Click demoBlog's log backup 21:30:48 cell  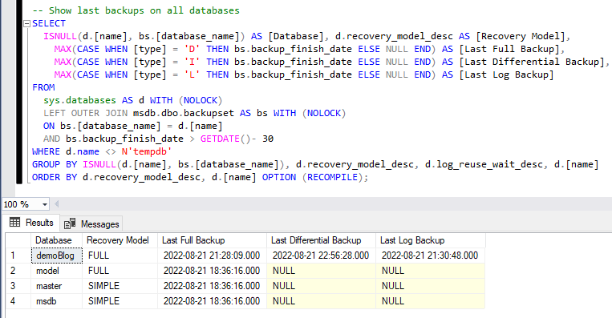pos(431,256)
